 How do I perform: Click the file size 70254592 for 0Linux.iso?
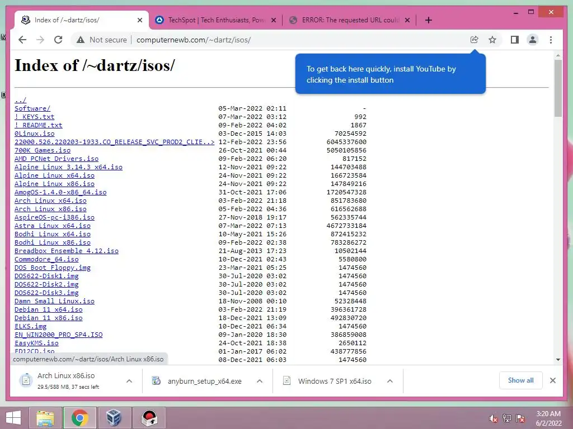tap(350, 134)
